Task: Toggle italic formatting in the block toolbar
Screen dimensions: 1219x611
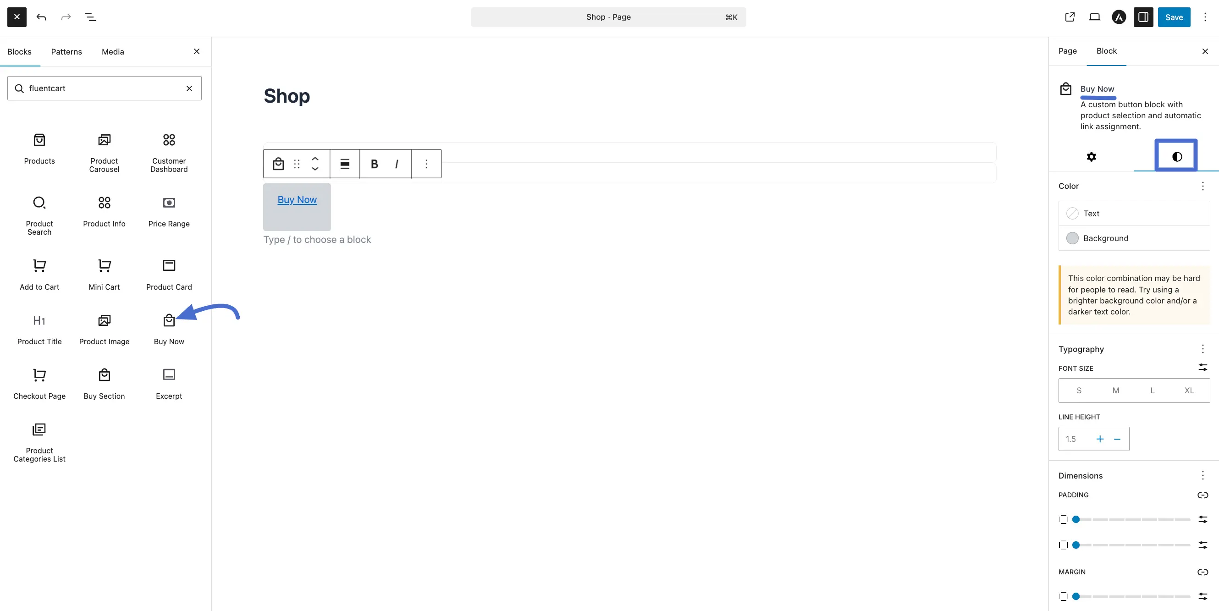Action: click(397, 164)
